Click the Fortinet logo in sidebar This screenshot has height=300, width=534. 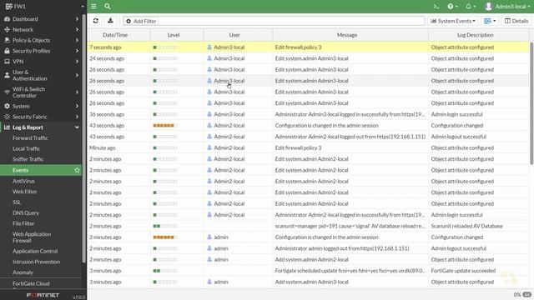pyautogui.click(x=43, y=295)
